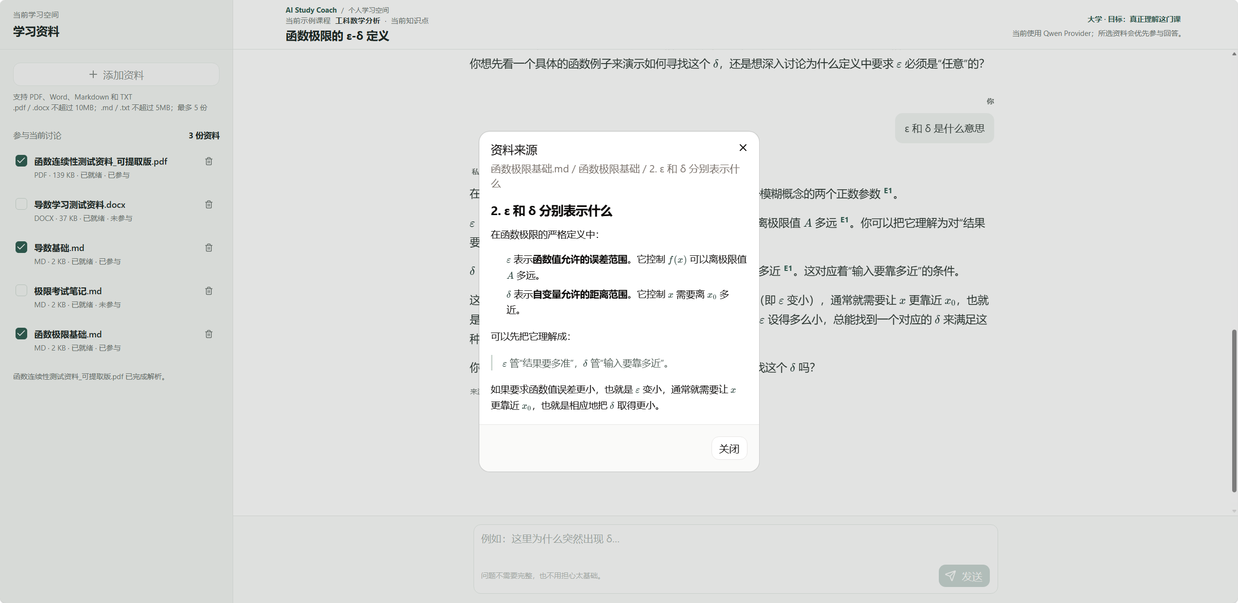This screenshot has width=1238, height=603.
Task: Uncheck the 导数基础.md checkbox
Action: [x=21, y=247]
